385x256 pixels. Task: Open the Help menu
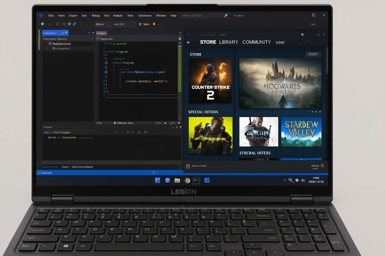pyautogui.click(x=173, y=15)
